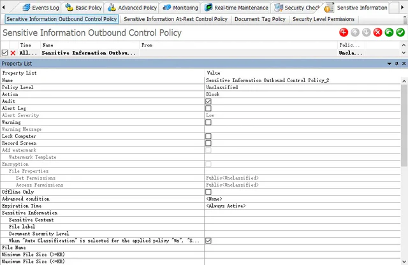408x265 pixels.
Task: Switch to the Security Check tab
Action: pos(297,8)
